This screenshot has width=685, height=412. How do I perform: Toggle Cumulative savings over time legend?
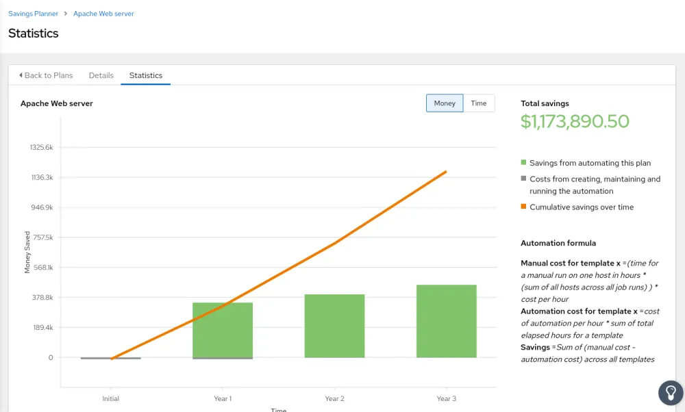coord(582,207)
